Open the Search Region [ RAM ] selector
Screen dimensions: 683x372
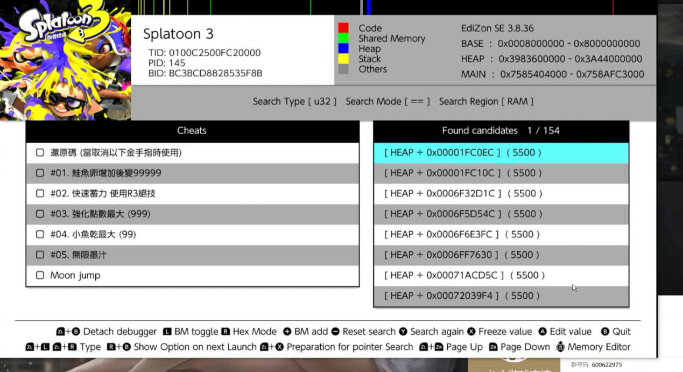click(x=486, y=101)
